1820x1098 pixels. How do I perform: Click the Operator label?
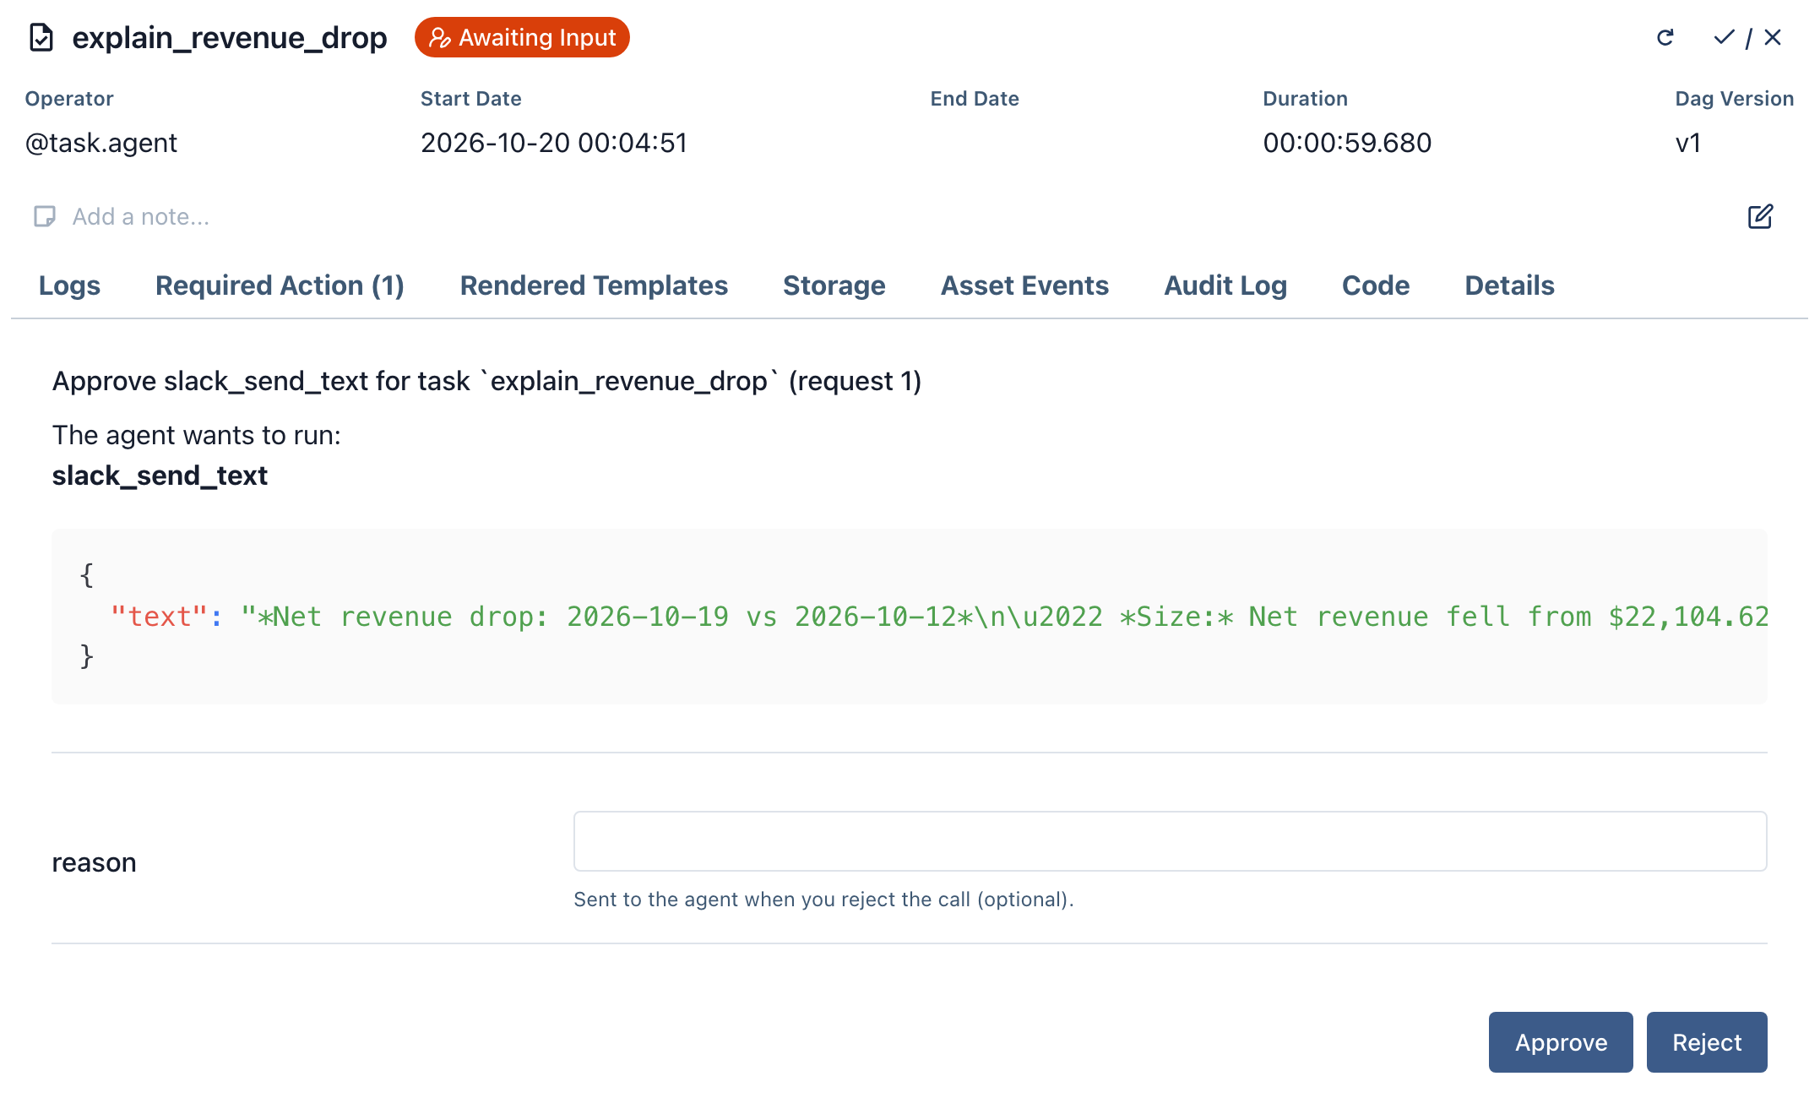[x=69, y=99]
